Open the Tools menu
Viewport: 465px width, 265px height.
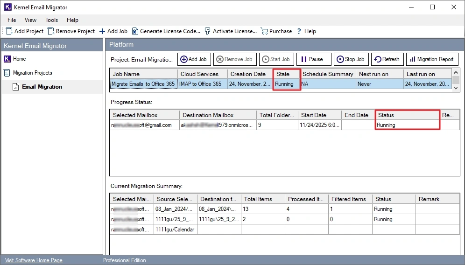(x=52, y=20)
